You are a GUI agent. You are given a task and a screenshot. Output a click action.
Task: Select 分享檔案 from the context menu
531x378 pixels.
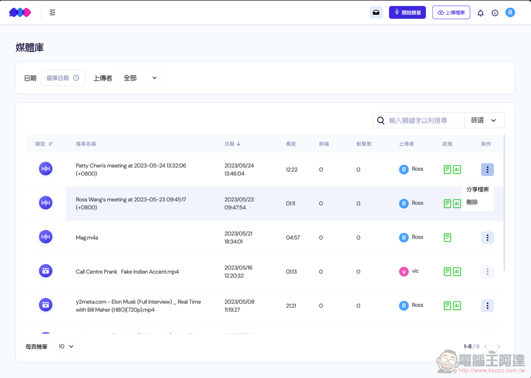click(477, 189)
